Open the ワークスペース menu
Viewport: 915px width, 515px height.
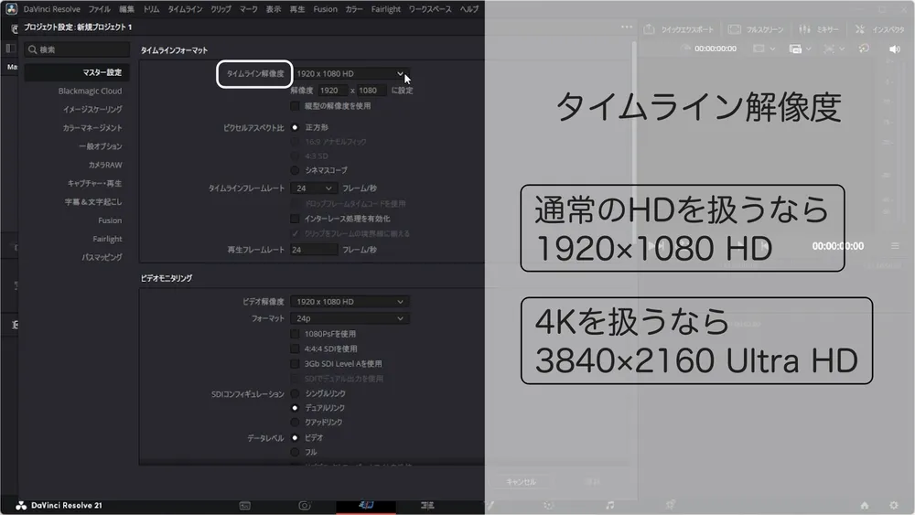click(430, 9)
